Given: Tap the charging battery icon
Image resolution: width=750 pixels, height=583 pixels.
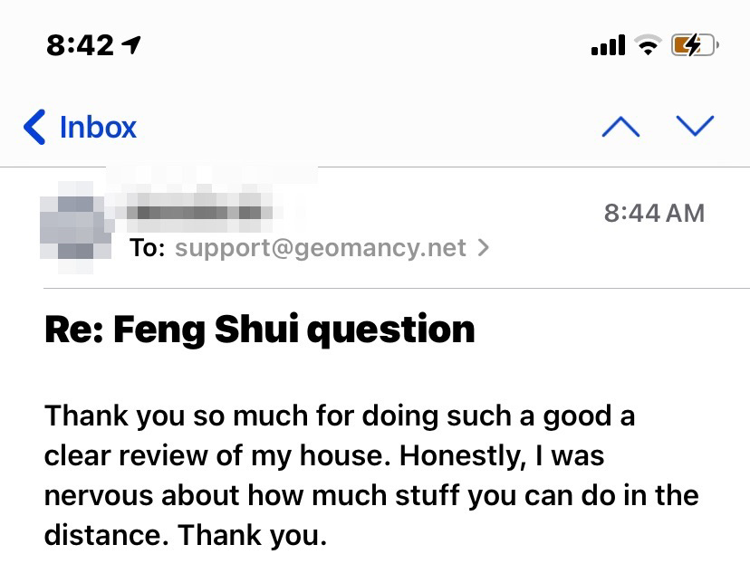Looking at the screenshot, I should [694, 45].
